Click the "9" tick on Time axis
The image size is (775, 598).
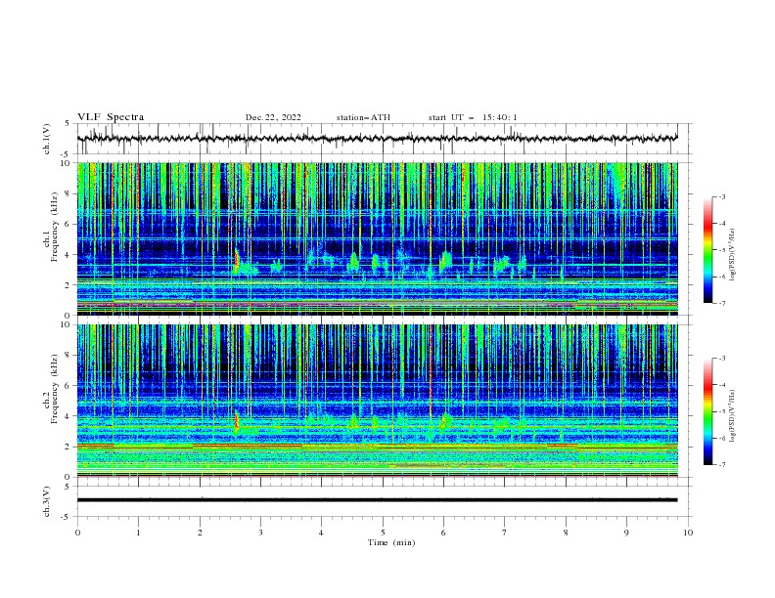point(626,533)
